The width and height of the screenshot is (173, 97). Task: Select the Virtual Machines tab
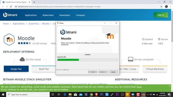click(x=155, y=69)
